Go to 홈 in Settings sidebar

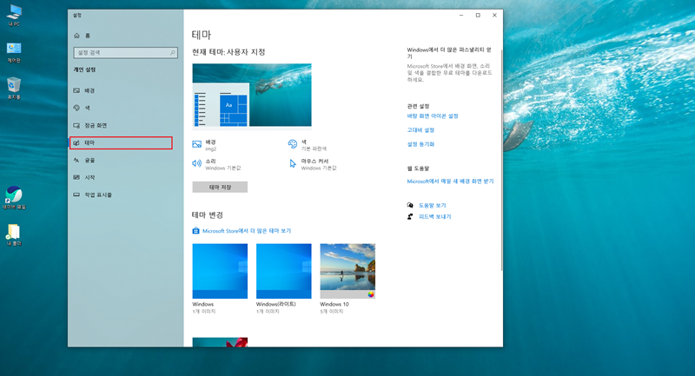[82, 36]
